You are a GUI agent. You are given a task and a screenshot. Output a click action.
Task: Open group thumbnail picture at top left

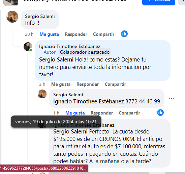coord(11,2)
